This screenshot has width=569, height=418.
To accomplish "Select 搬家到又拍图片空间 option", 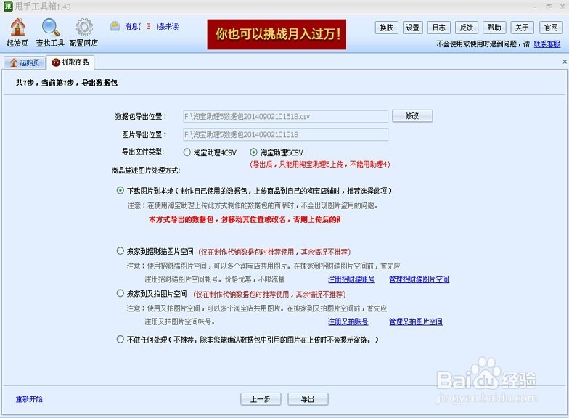I will pos(120,293).
